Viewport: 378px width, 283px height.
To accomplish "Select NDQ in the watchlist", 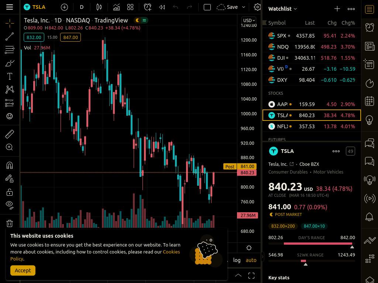I will (312, 47).
